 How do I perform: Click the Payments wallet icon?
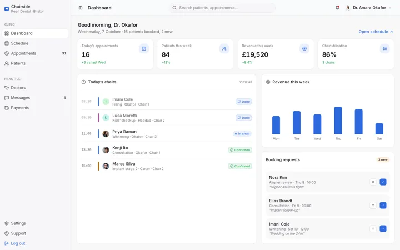tap(7, 108)
